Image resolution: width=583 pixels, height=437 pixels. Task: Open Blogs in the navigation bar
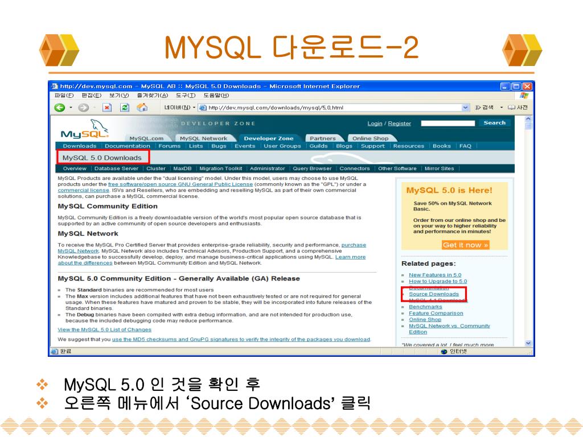[344, 146]
